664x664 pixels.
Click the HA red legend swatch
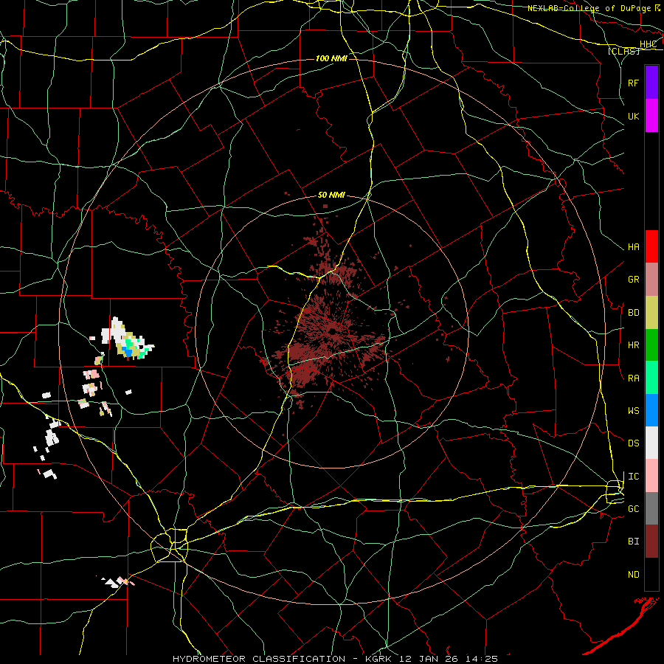pos(651,246)
